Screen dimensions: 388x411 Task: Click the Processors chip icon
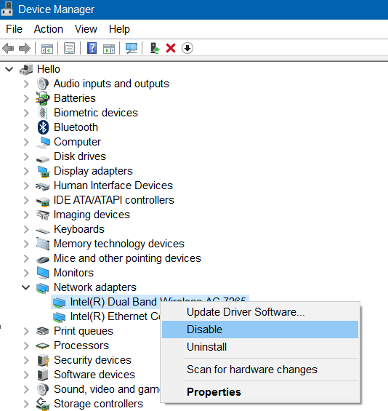coord(42,346)
